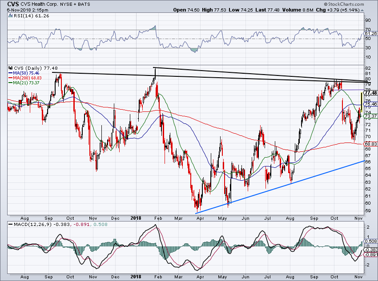Click the 10 level on RSI axis
This screenshot has width=378, height=281.
pos(368,57)
